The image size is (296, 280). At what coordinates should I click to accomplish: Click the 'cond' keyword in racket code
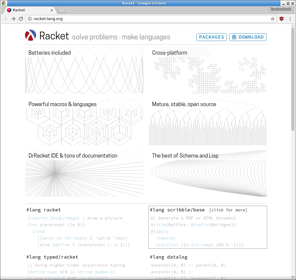point(40,232)
